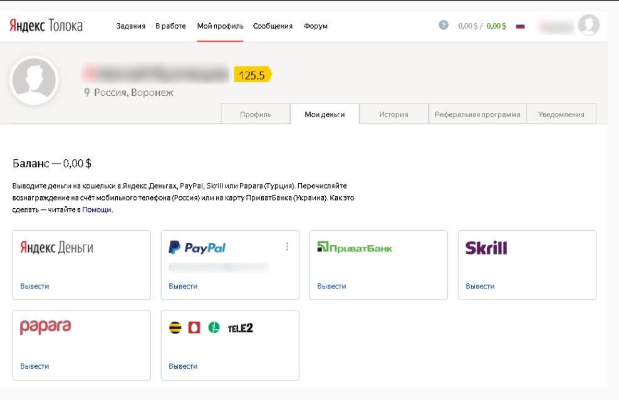Click the blurred username in header
The image size is (619, 400).
coord(556,27)
